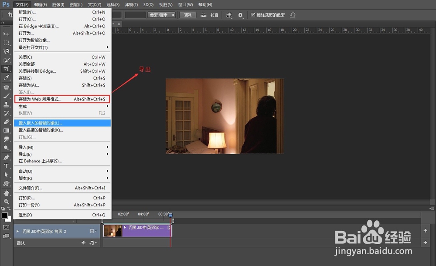Screen dimensions: 436x266
Task: Click the foreground color swatch
Action: tap(4, 215)
